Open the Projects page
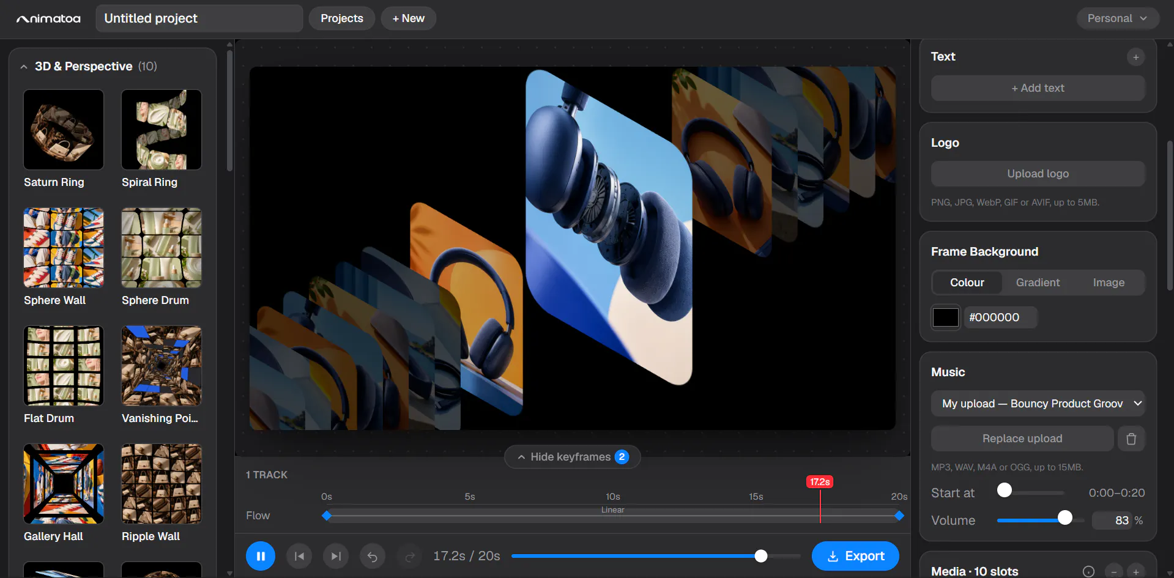Screen dimensions: 1174x578 342,18
